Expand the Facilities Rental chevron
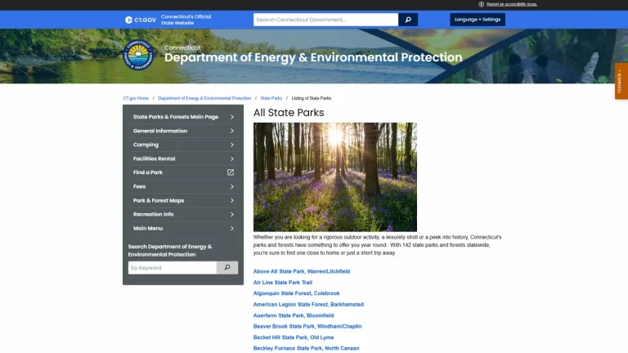This screenshot has height=353, width=628. point(232,159)
